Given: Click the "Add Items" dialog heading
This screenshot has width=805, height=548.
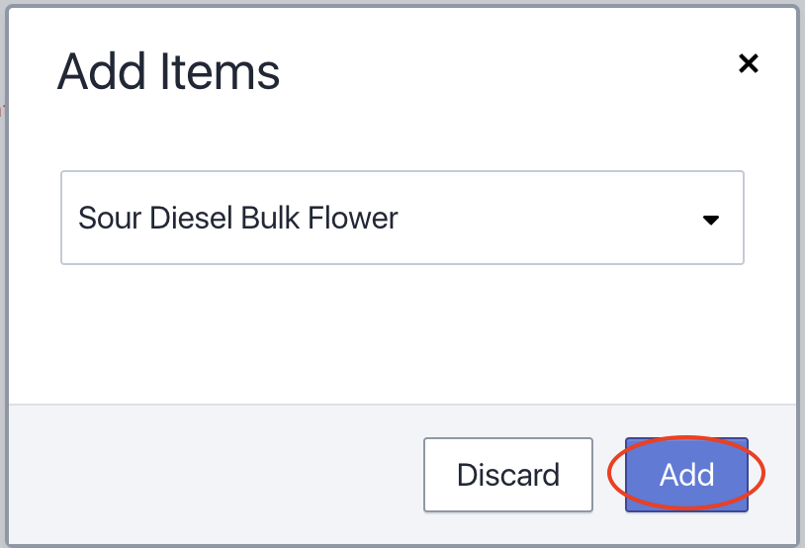Looking at the screenshot, I should tap(169, 73).
